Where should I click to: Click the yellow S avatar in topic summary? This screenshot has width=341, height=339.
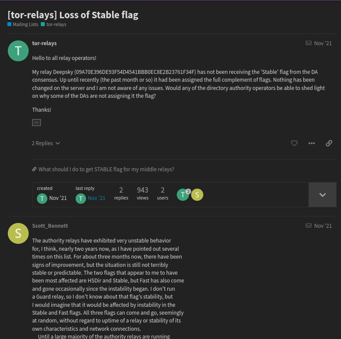coord(197,195)
